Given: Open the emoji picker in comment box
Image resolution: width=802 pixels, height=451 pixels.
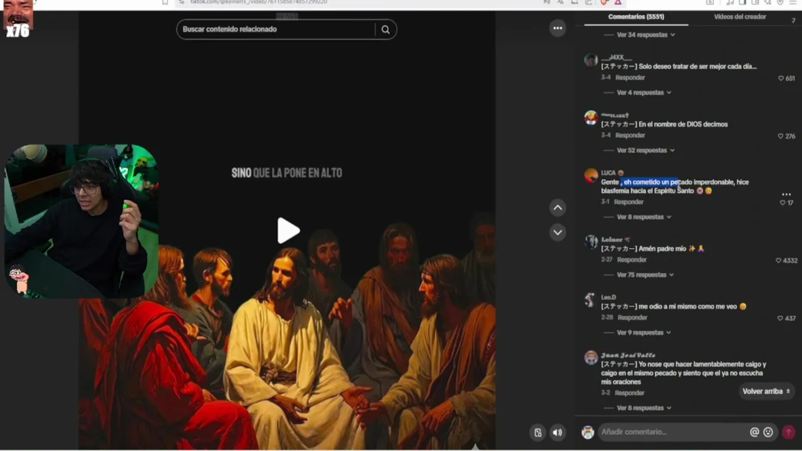Looking at the screenshot, I should click(x=768, y=432).
